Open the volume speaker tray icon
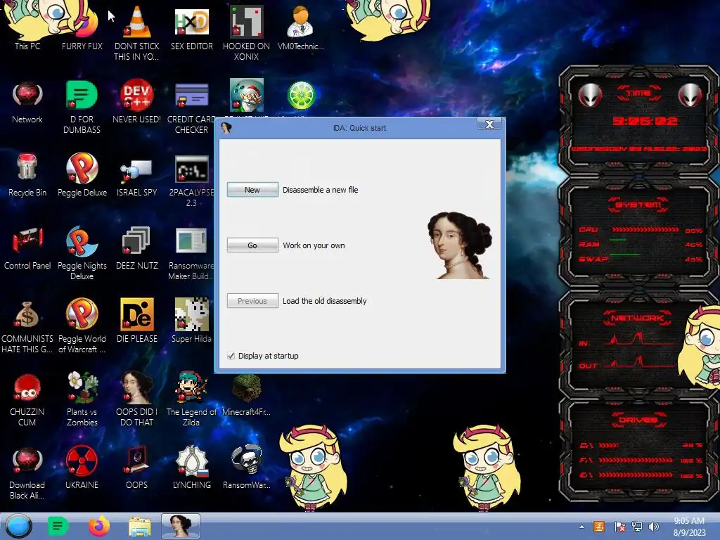Image resolution: width=720 pixels, height=540 pixels. coord(653,526)
